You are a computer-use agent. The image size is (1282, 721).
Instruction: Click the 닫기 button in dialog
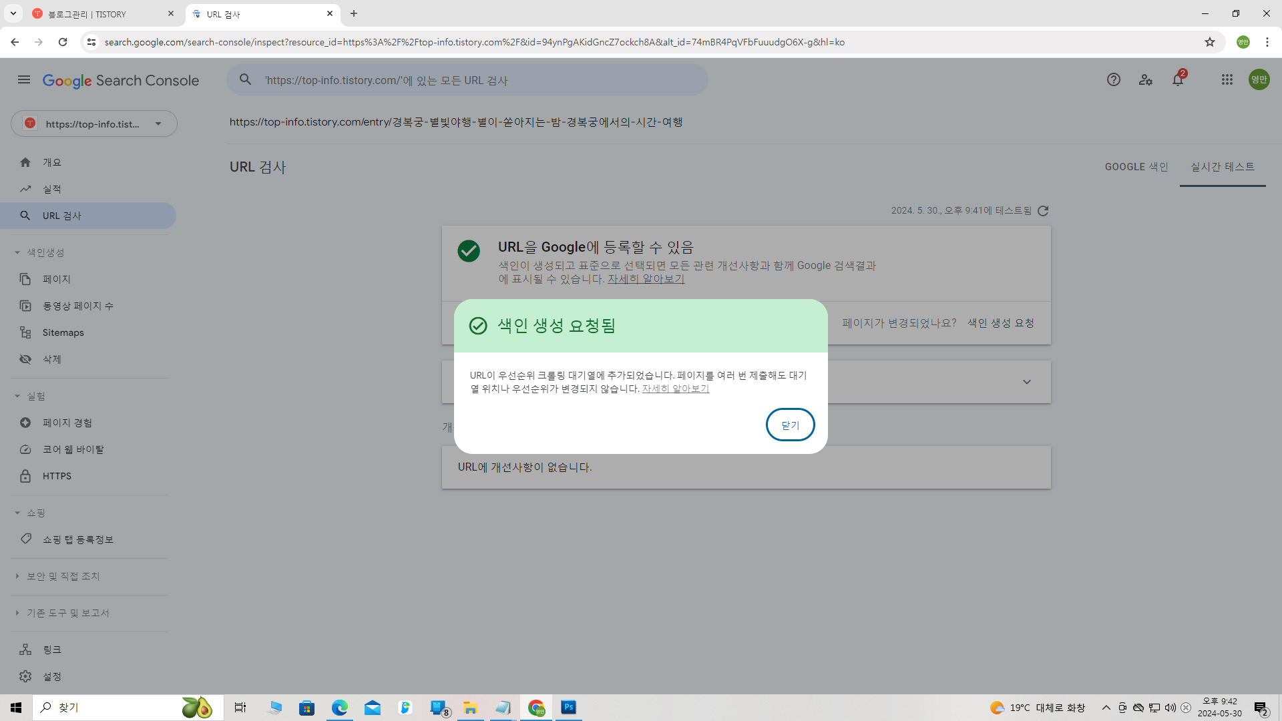[x=790, y=425]
